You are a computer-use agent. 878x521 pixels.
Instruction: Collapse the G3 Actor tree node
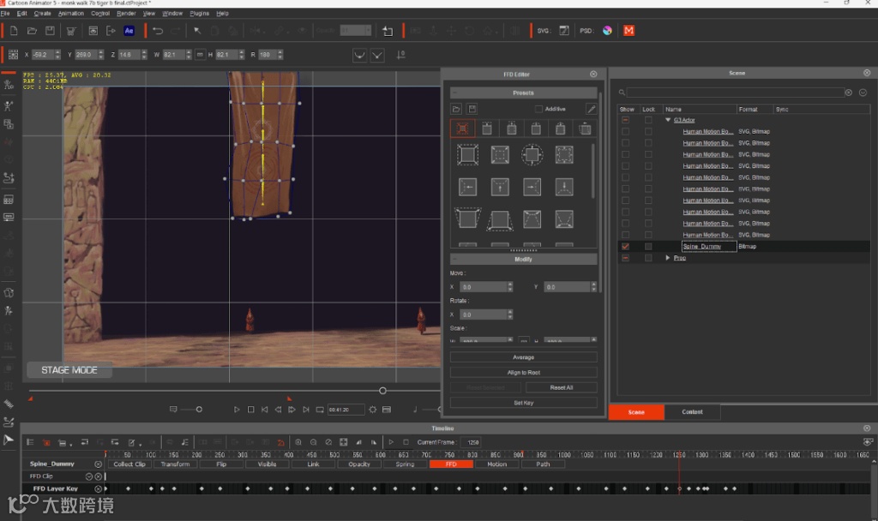point(669,121)
